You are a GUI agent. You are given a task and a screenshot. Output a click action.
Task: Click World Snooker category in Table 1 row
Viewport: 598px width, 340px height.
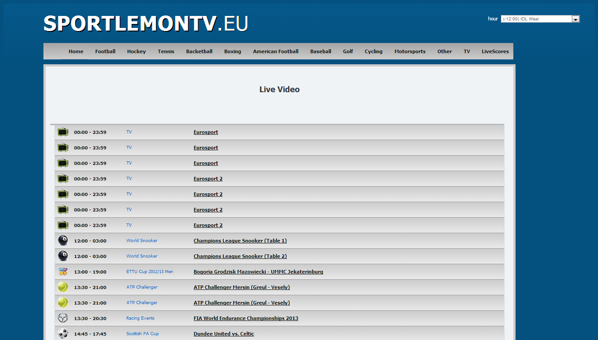coord(142,241)
